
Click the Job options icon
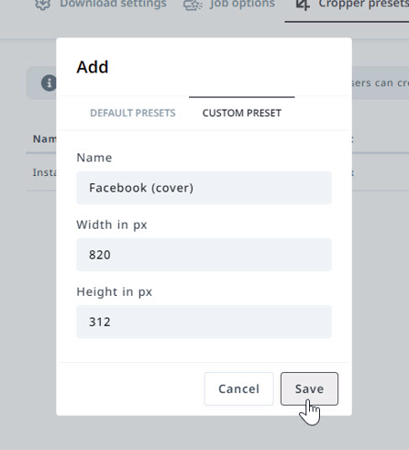[x=193, y=5]
